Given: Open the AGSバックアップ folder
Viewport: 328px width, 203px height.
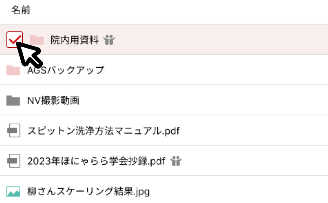Looking at the screenshot, I should point(66,70).
